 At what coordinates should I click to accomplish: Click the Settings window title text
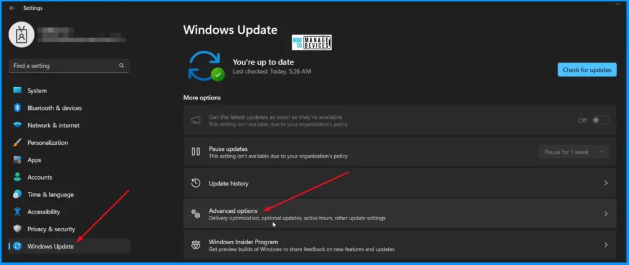pos(33,8)
